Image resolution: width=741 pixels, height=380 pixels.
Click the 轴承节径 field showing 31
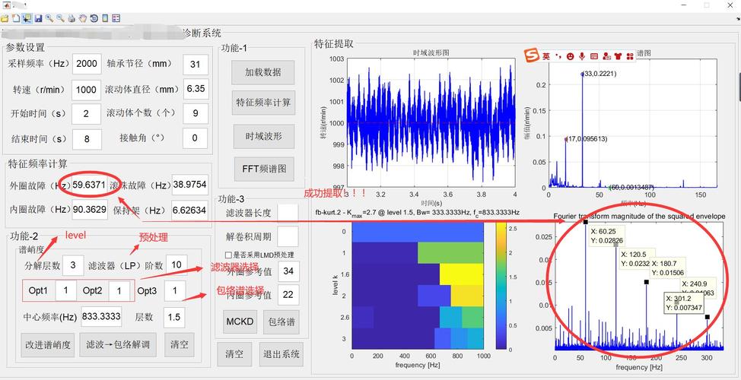click(196, 64)
